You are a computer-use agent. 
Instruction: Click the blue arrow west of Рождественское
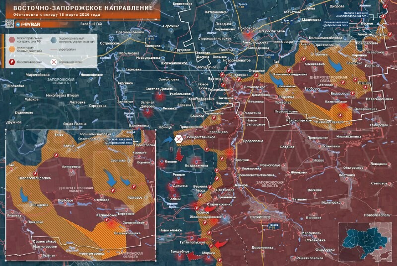pyautogui.click(x=167, y=140)
